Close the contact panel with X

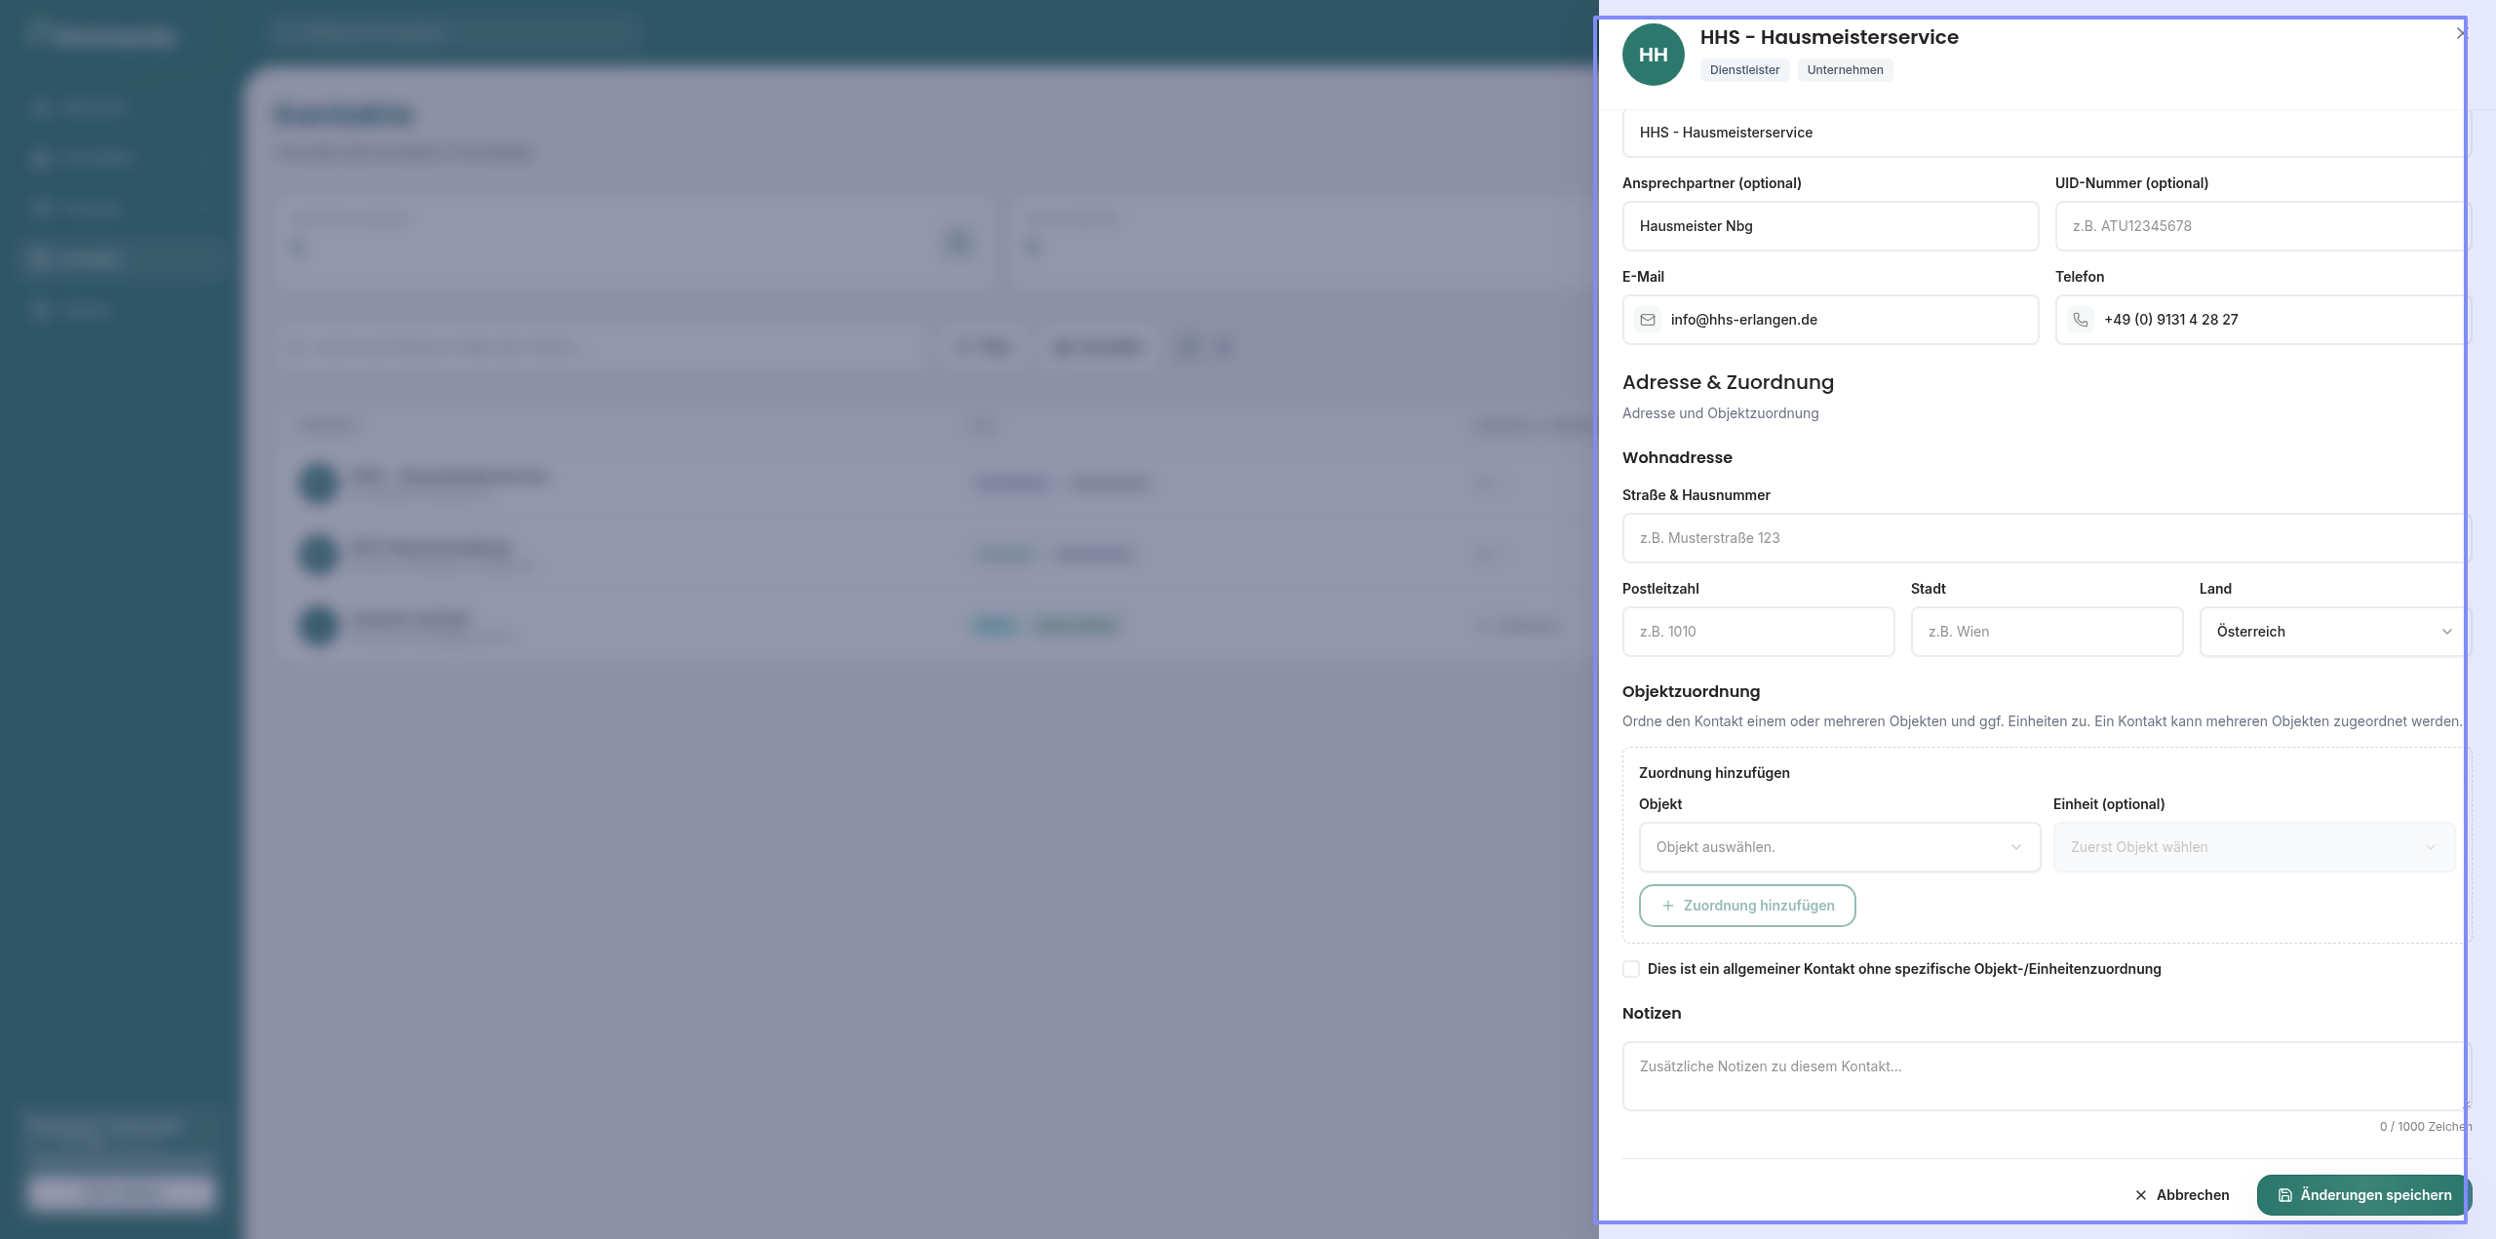[x=2461, y=33]
